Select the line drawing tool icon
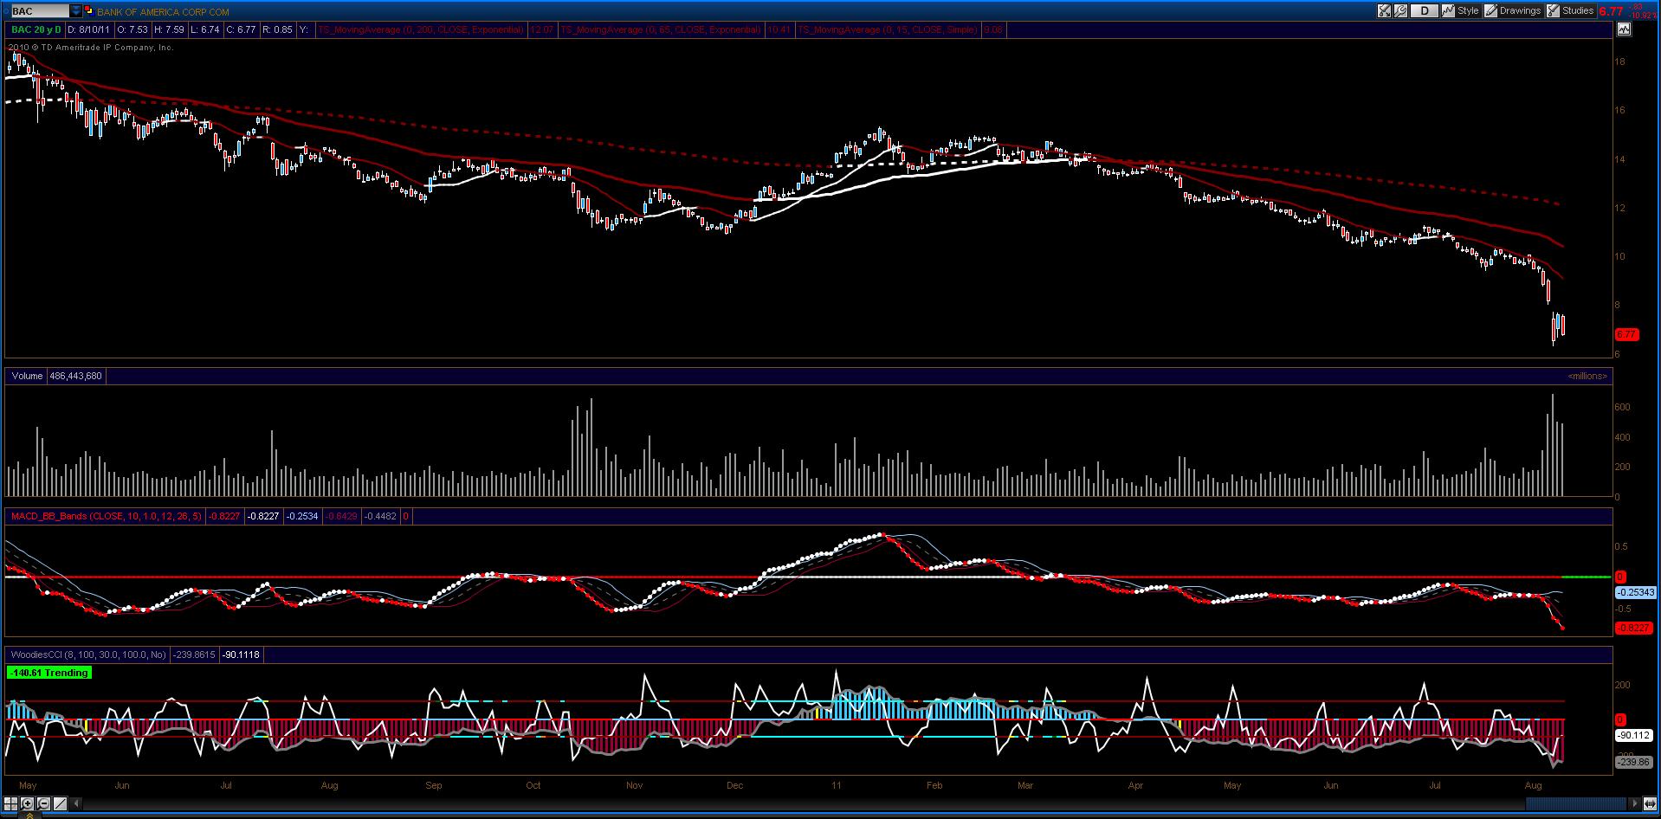Image resolution: width=1661 pixels, height=819 pixels. click(x=60, y=803)
